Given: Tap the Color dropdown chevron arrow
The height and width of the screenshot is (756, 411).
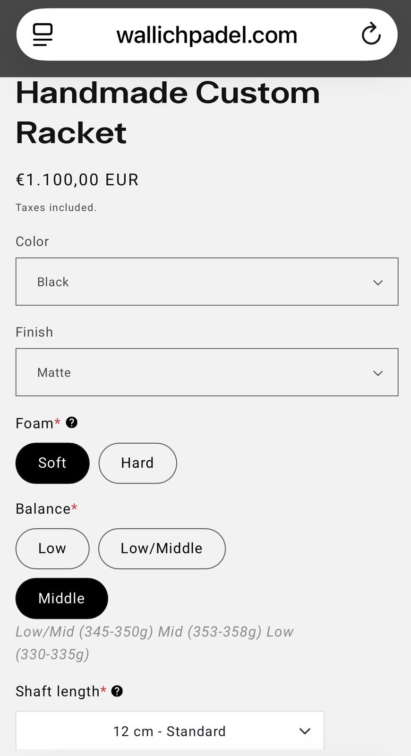Looking at the screenshot, I should coord(377,283).
